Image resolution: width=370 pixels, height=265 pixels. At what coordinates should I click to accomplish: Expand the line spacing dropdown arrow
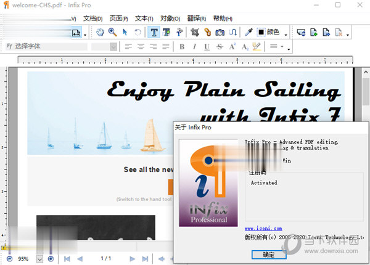282,46
